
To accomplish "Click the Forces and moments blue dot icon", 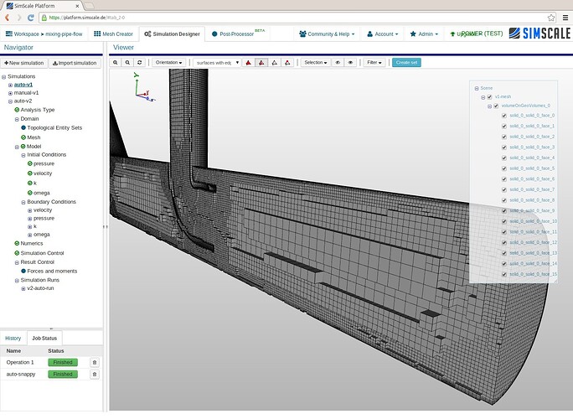I will [23, 271].
